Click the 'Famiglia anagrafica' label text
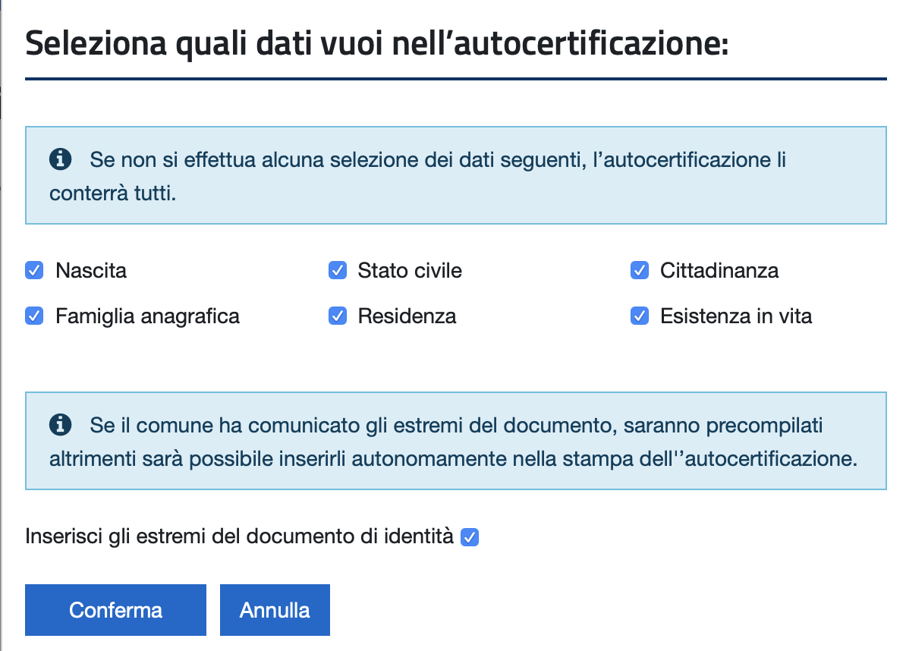 147,316
